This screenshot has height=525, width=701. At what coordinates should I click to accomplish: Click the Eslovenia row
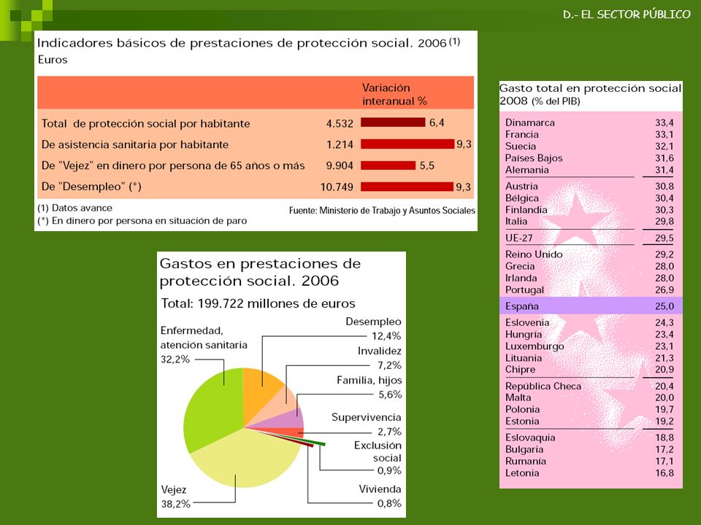click(589, 322)
